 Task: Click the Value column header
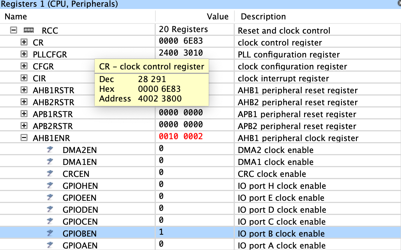pyautogui.click(x=217, y=16)
